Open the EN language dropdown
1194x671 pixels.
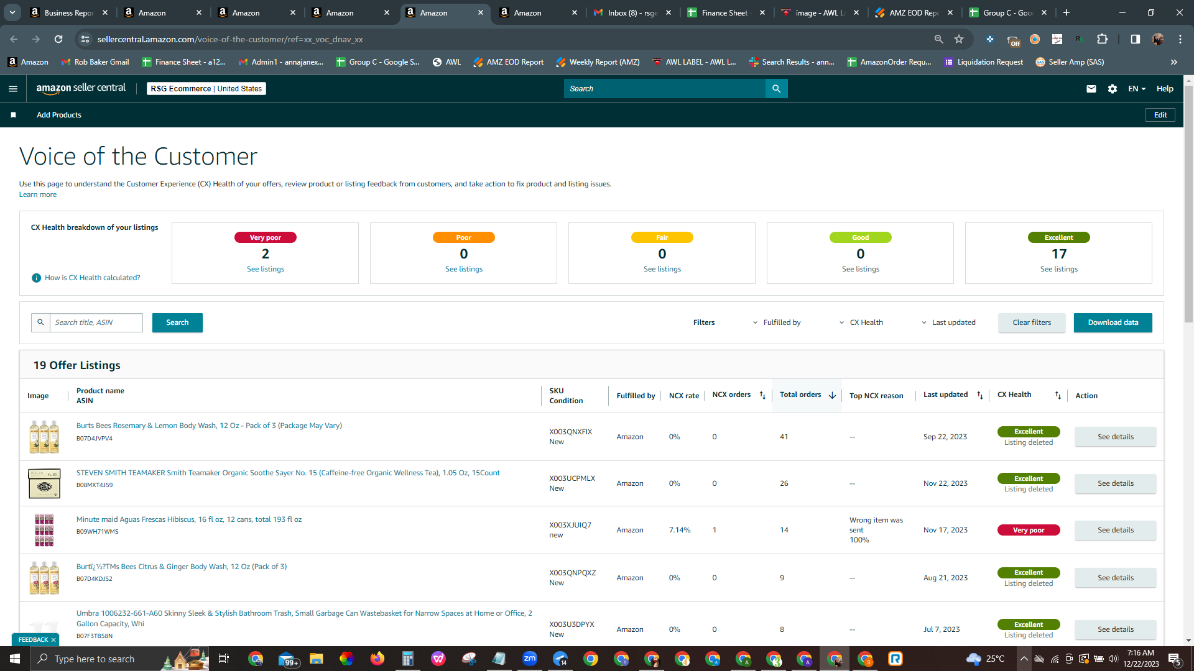(x=1137, y=89)
